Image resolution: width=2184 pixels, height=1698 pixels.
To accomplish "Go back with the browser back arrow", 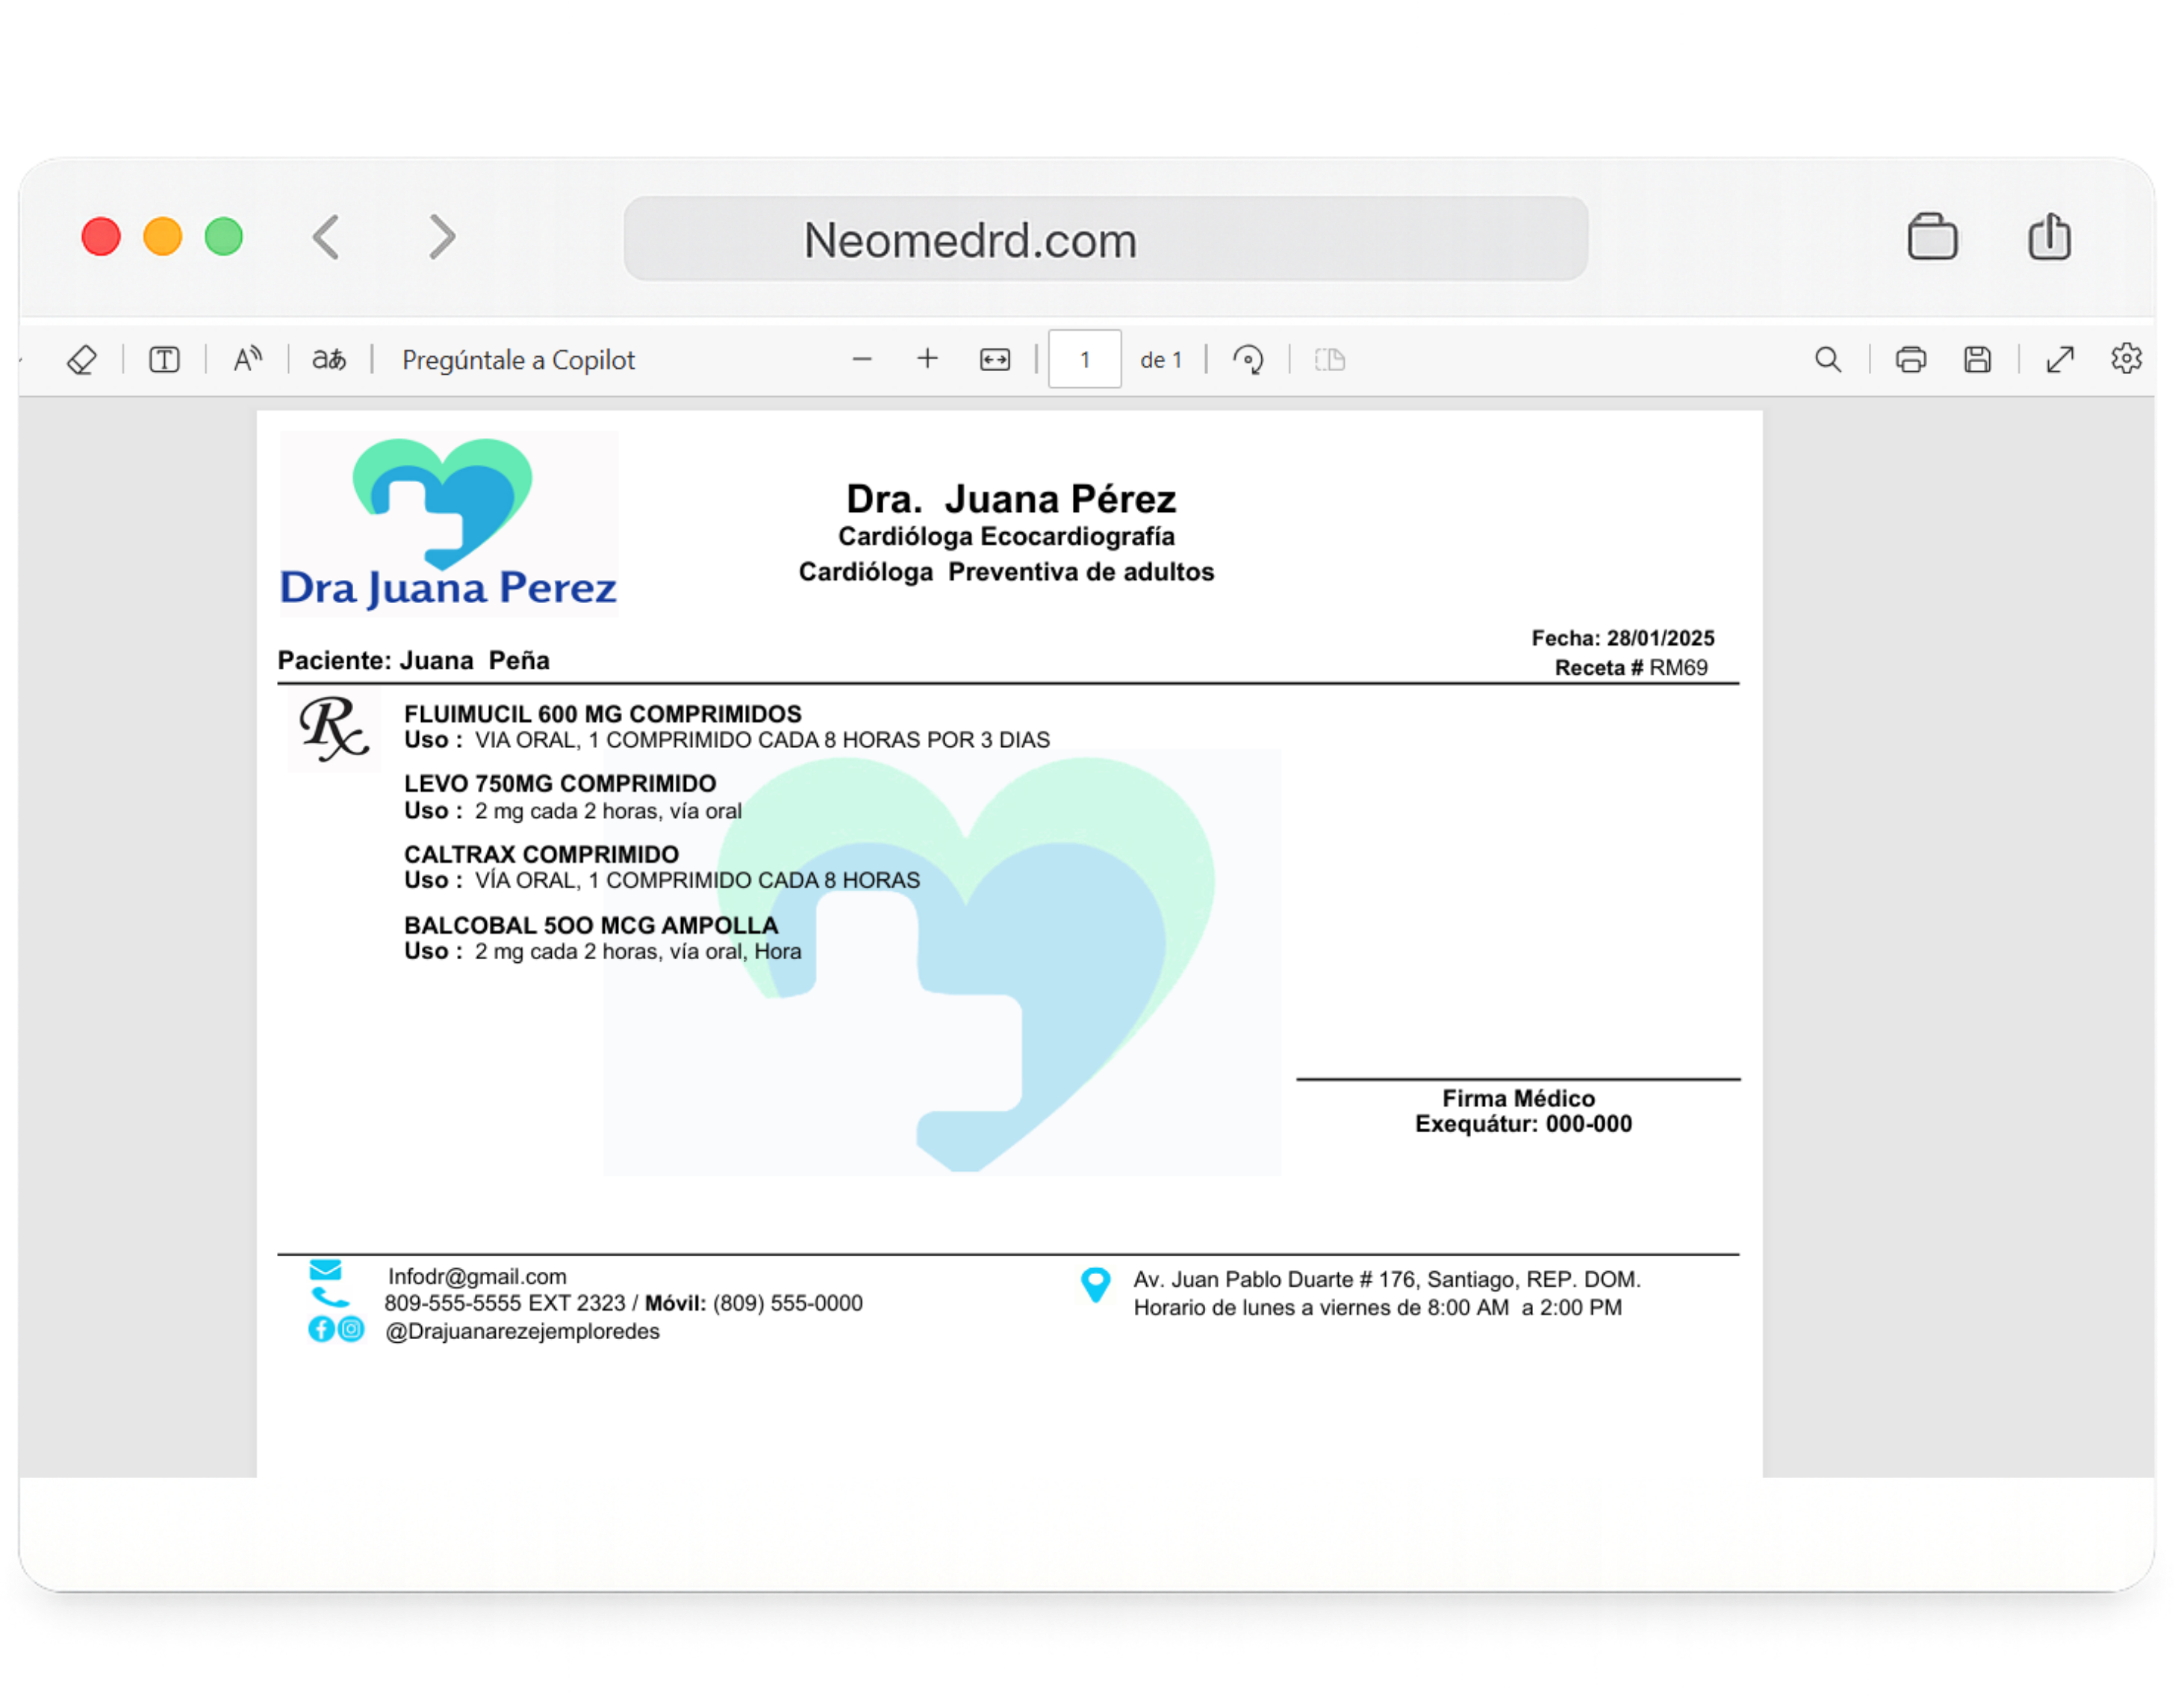I will pyautogui.click(x=327, y=238).
